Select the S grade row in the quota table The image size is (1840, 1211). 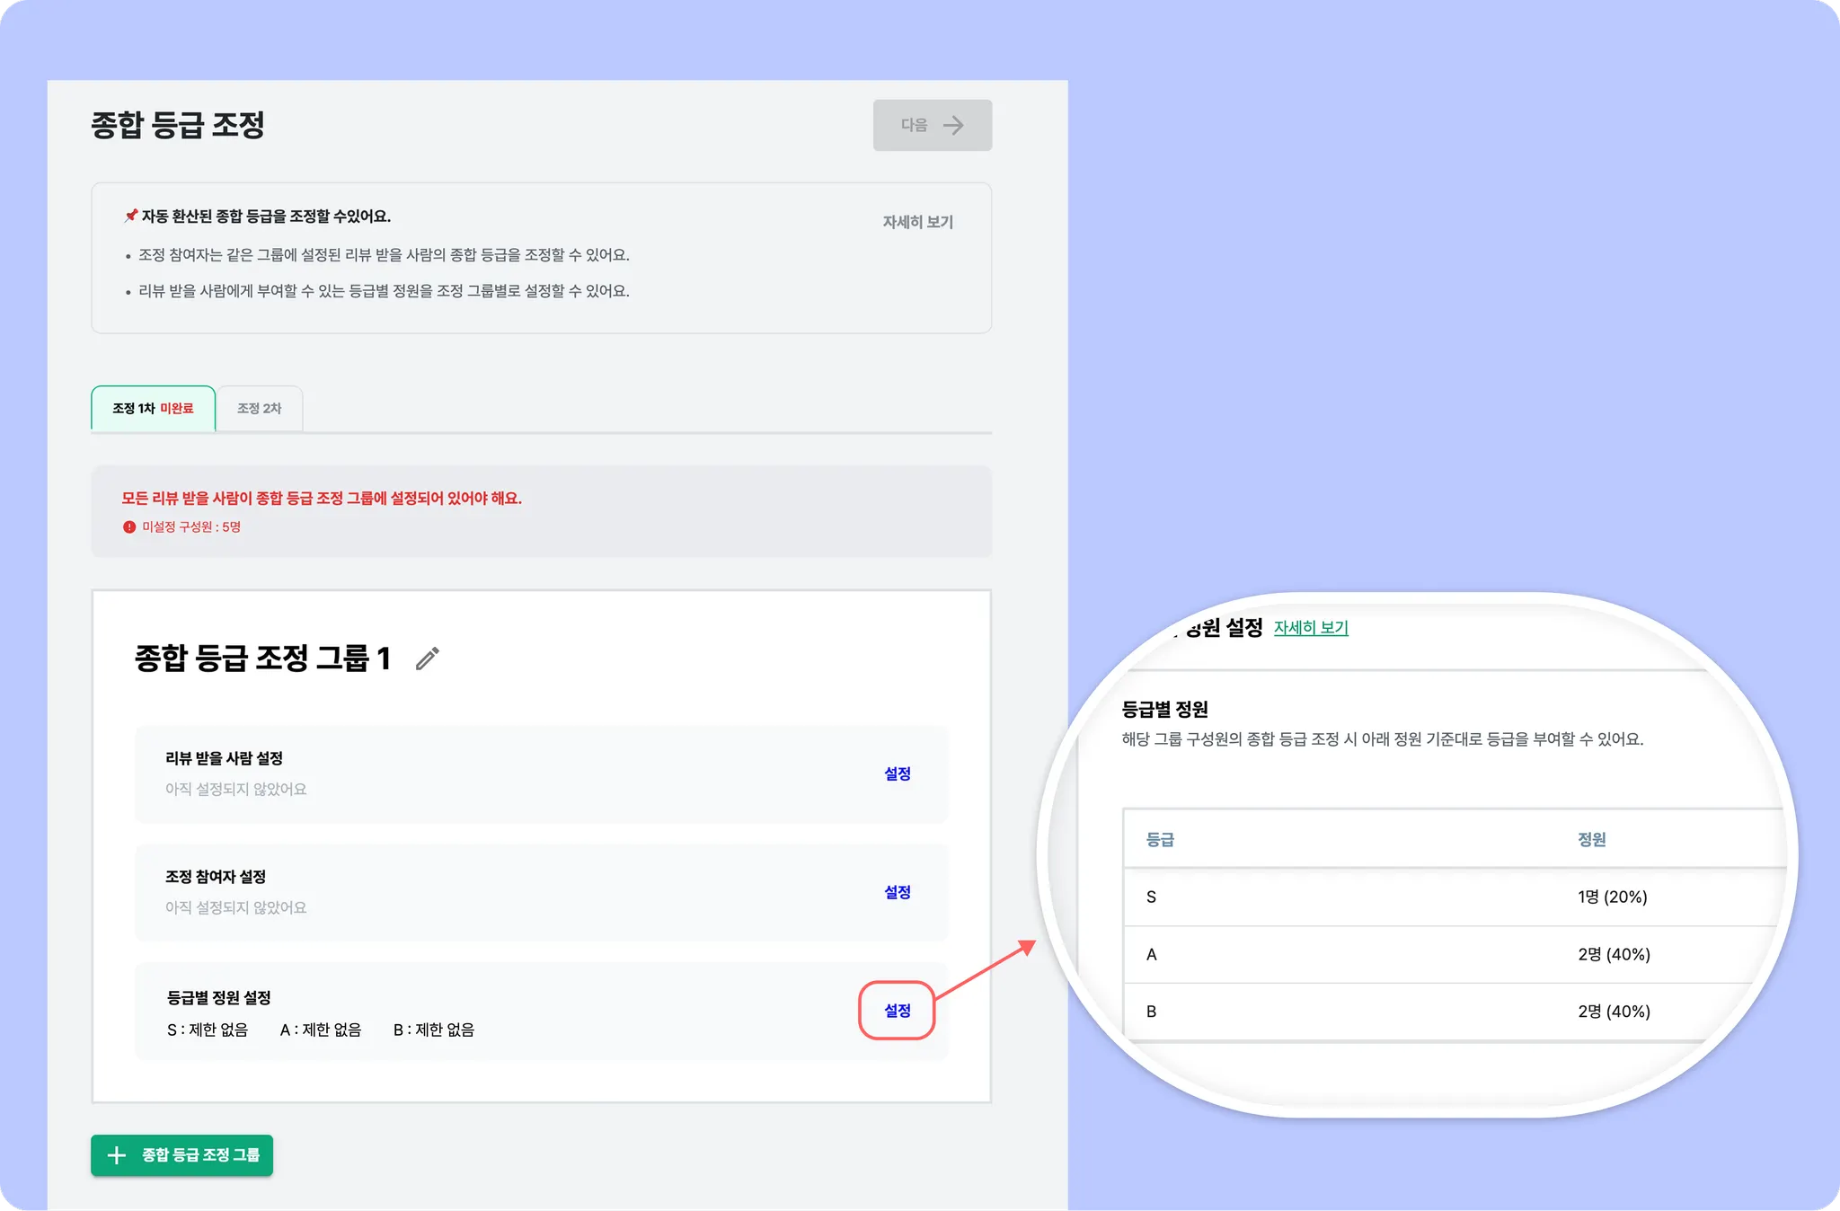[1437, 897]
